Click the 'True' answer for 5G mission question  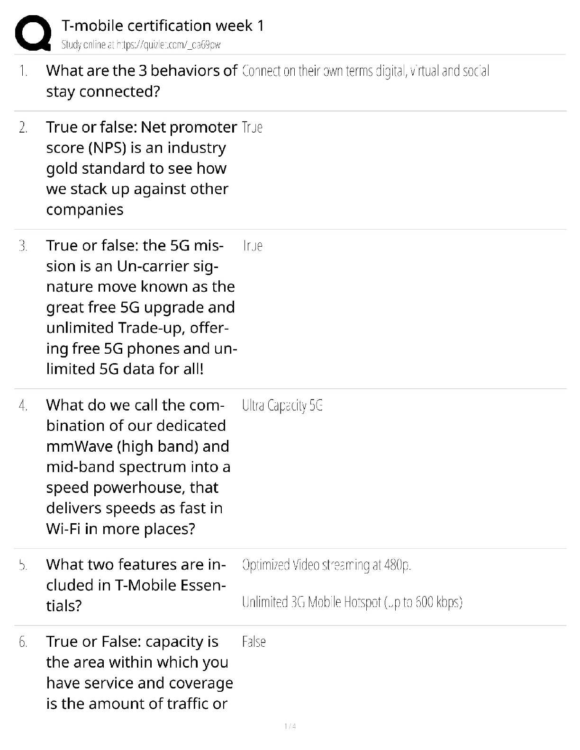[x=252, y=246]
